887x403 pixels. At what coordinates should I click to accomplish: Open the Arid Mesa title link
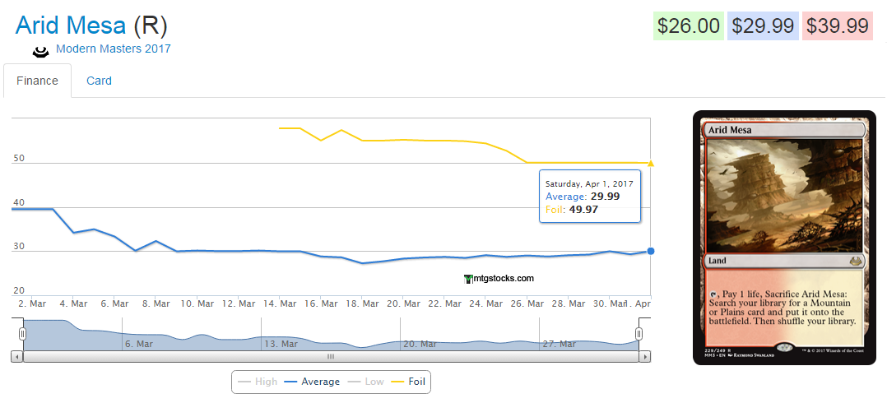(71, 25)
